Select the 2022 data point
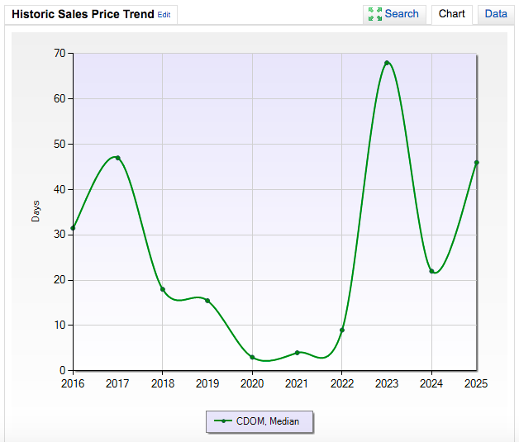This screenshot has width=519, height=442. tap(342, 330)
